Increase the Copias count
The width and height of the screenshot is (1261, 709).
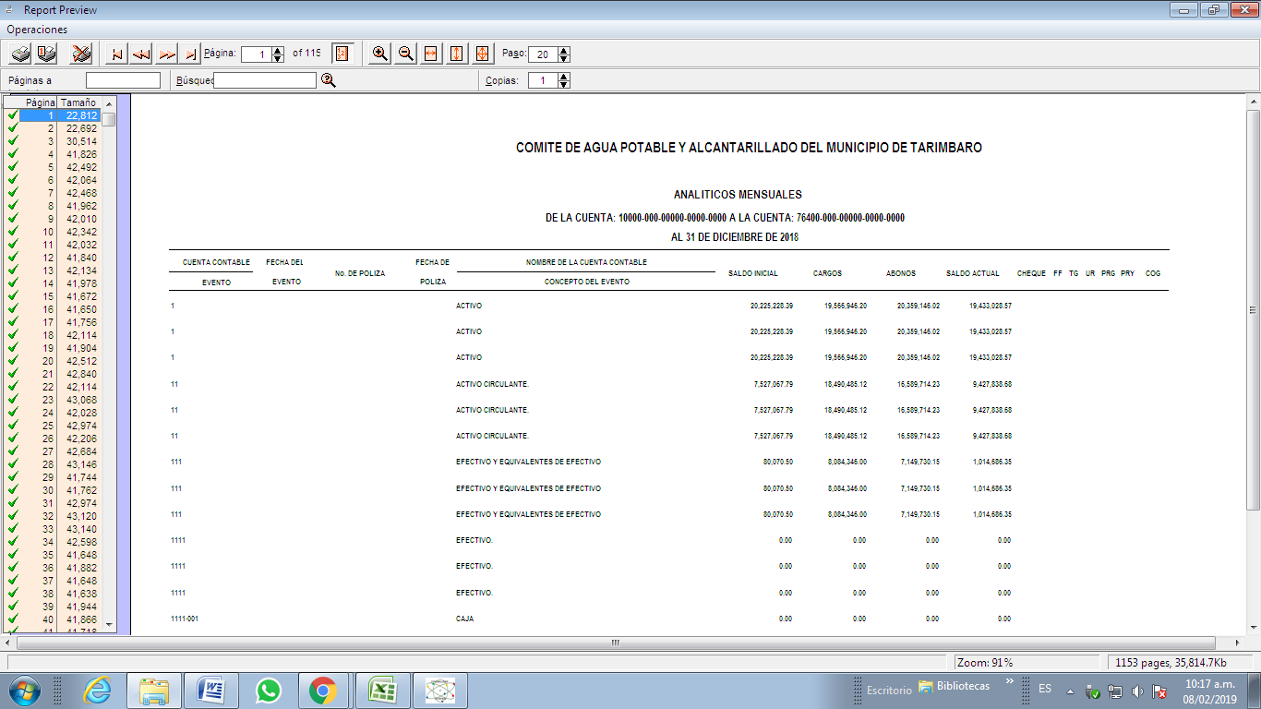pyautogui.click(x=564, y=77)
